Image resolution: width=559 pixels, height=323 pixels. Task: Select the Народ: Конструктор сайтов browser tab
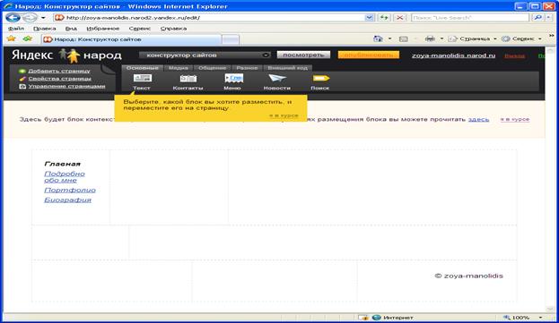[131, 39]
